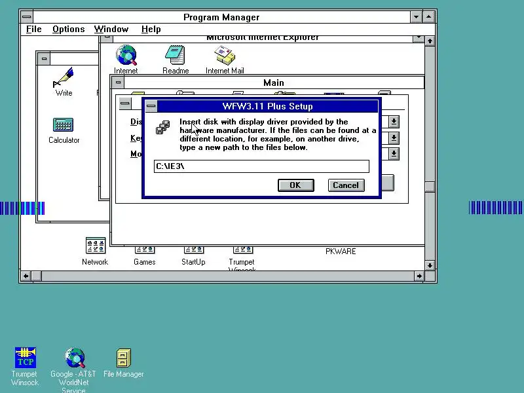Click the Program Manager title bar
524x393 pixels.
click(221, 17)
